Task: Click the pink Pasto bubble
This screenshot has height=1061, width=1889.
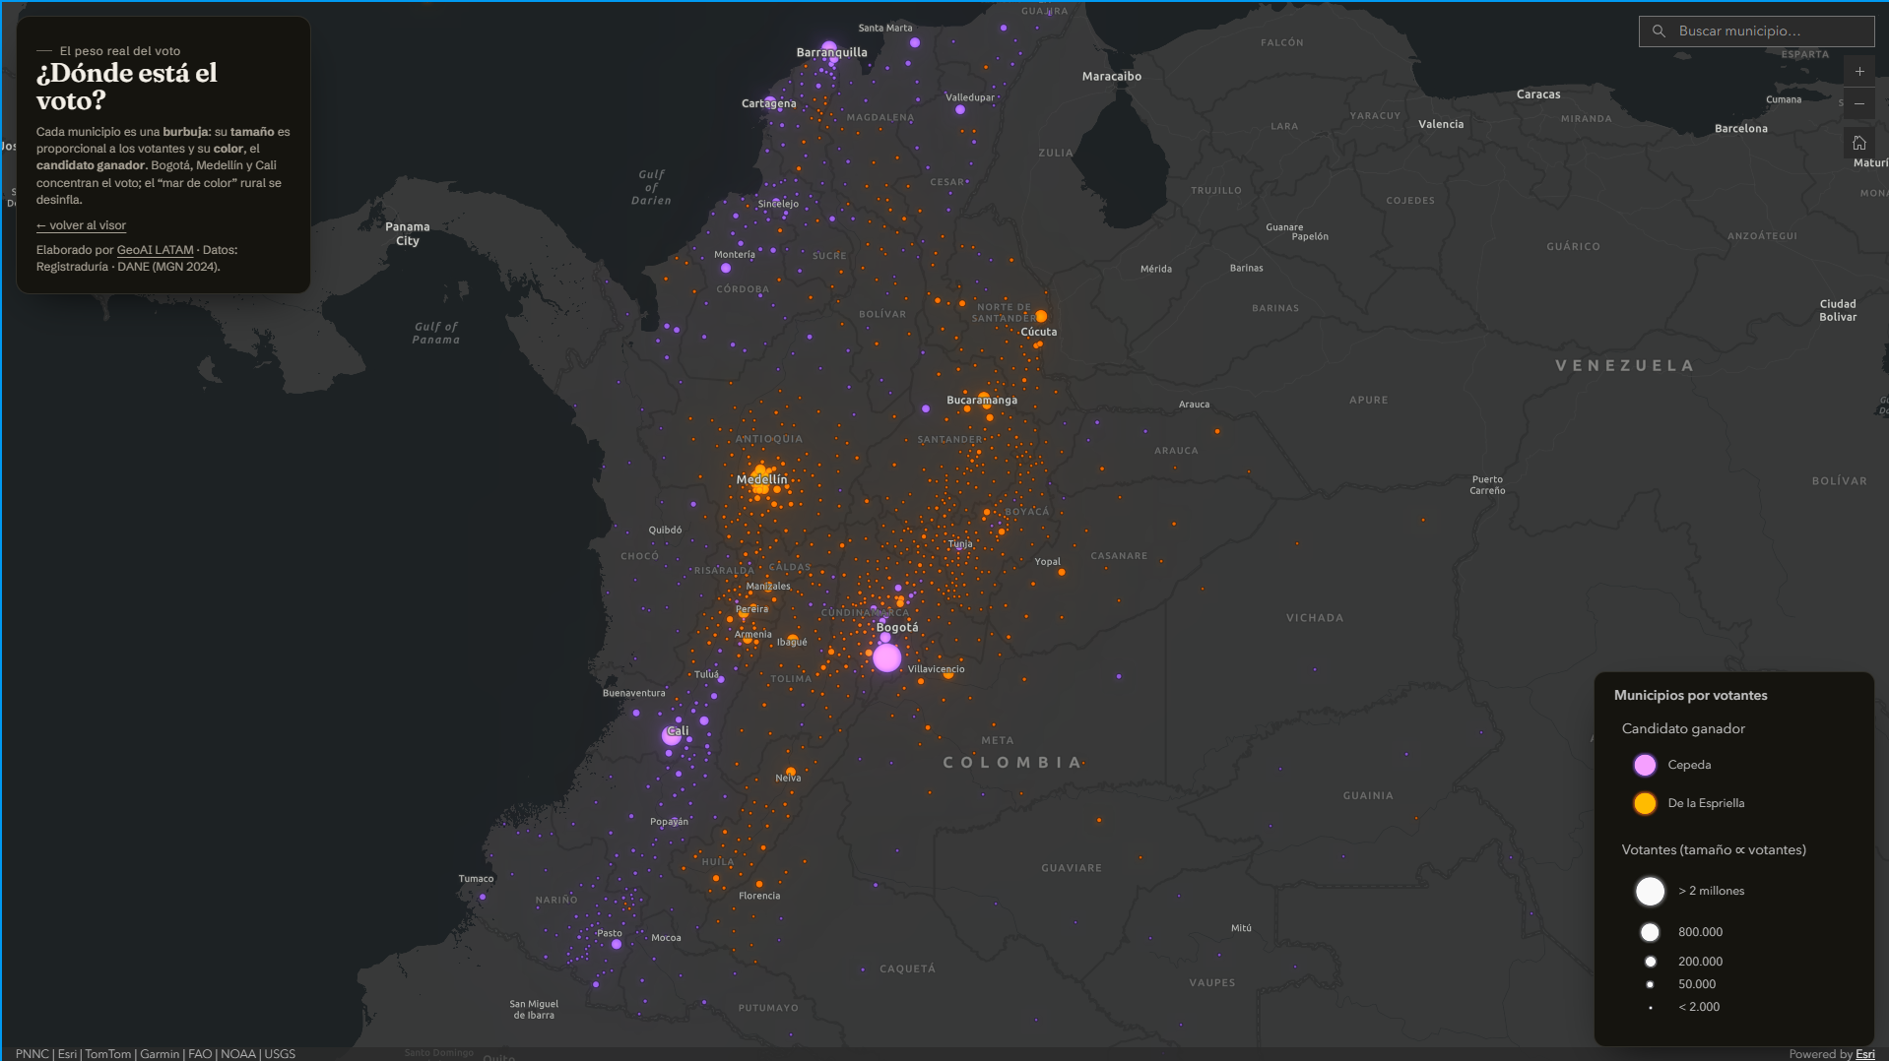Action: click(617, 944)
